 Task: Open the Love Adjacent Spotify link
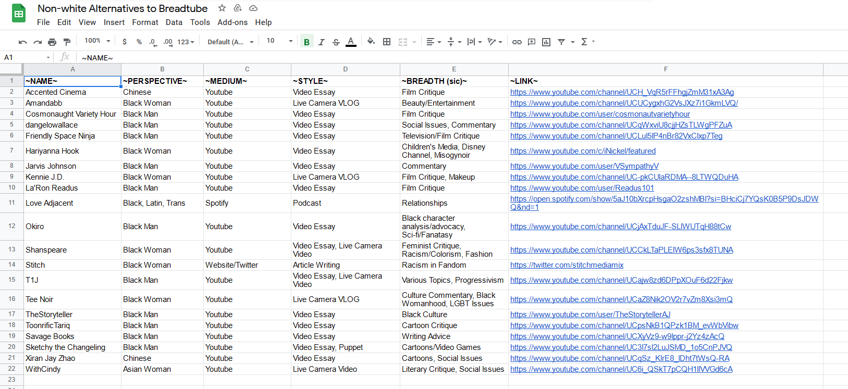[664, 203]
